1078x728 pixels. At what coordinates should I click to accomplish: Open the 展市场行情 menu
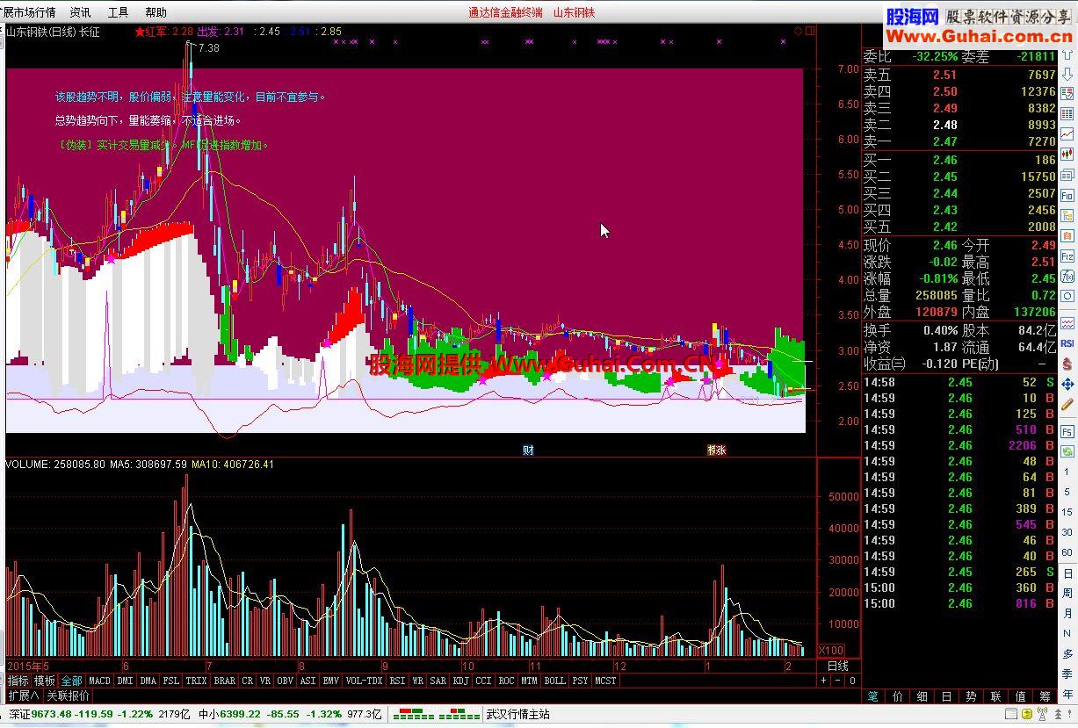[x=28, y=12]
